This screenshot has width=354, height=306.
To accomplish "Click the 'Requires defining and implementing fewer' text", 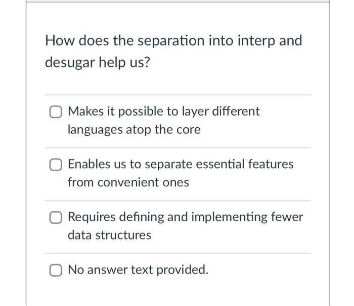I will tap(185, 217).
